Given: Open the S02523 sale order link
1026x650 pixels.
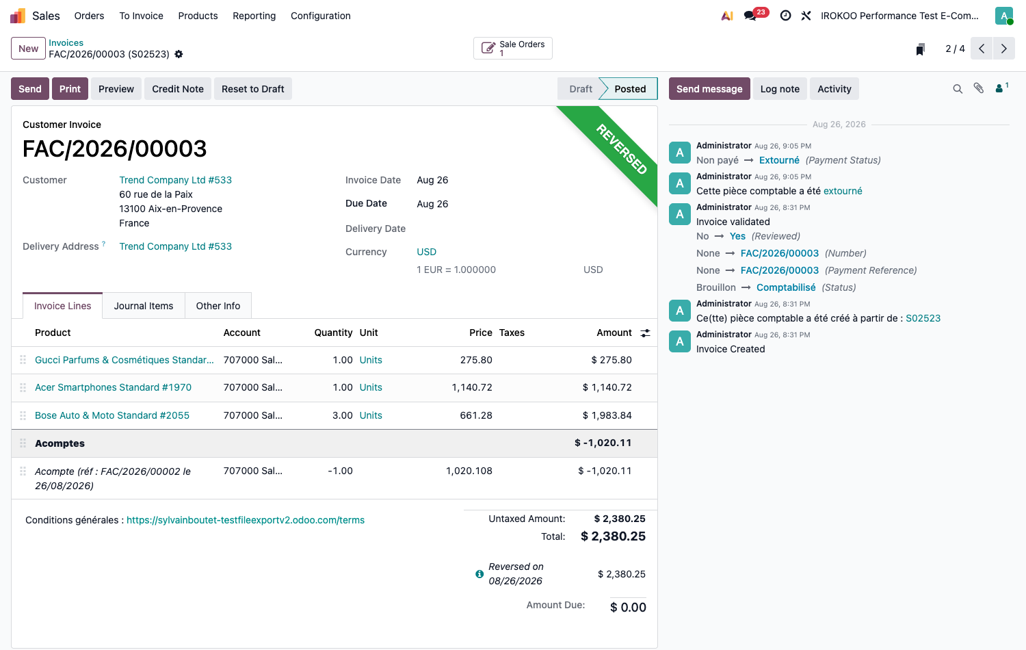Looking at the screenshot, I should click(x=923, y=318).
